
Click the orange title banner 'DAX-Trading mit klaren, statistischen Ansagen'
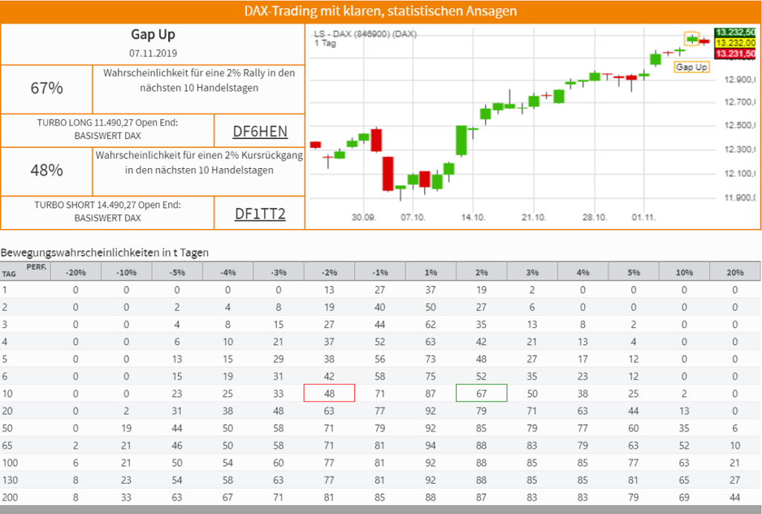click(x=380, y=11)
